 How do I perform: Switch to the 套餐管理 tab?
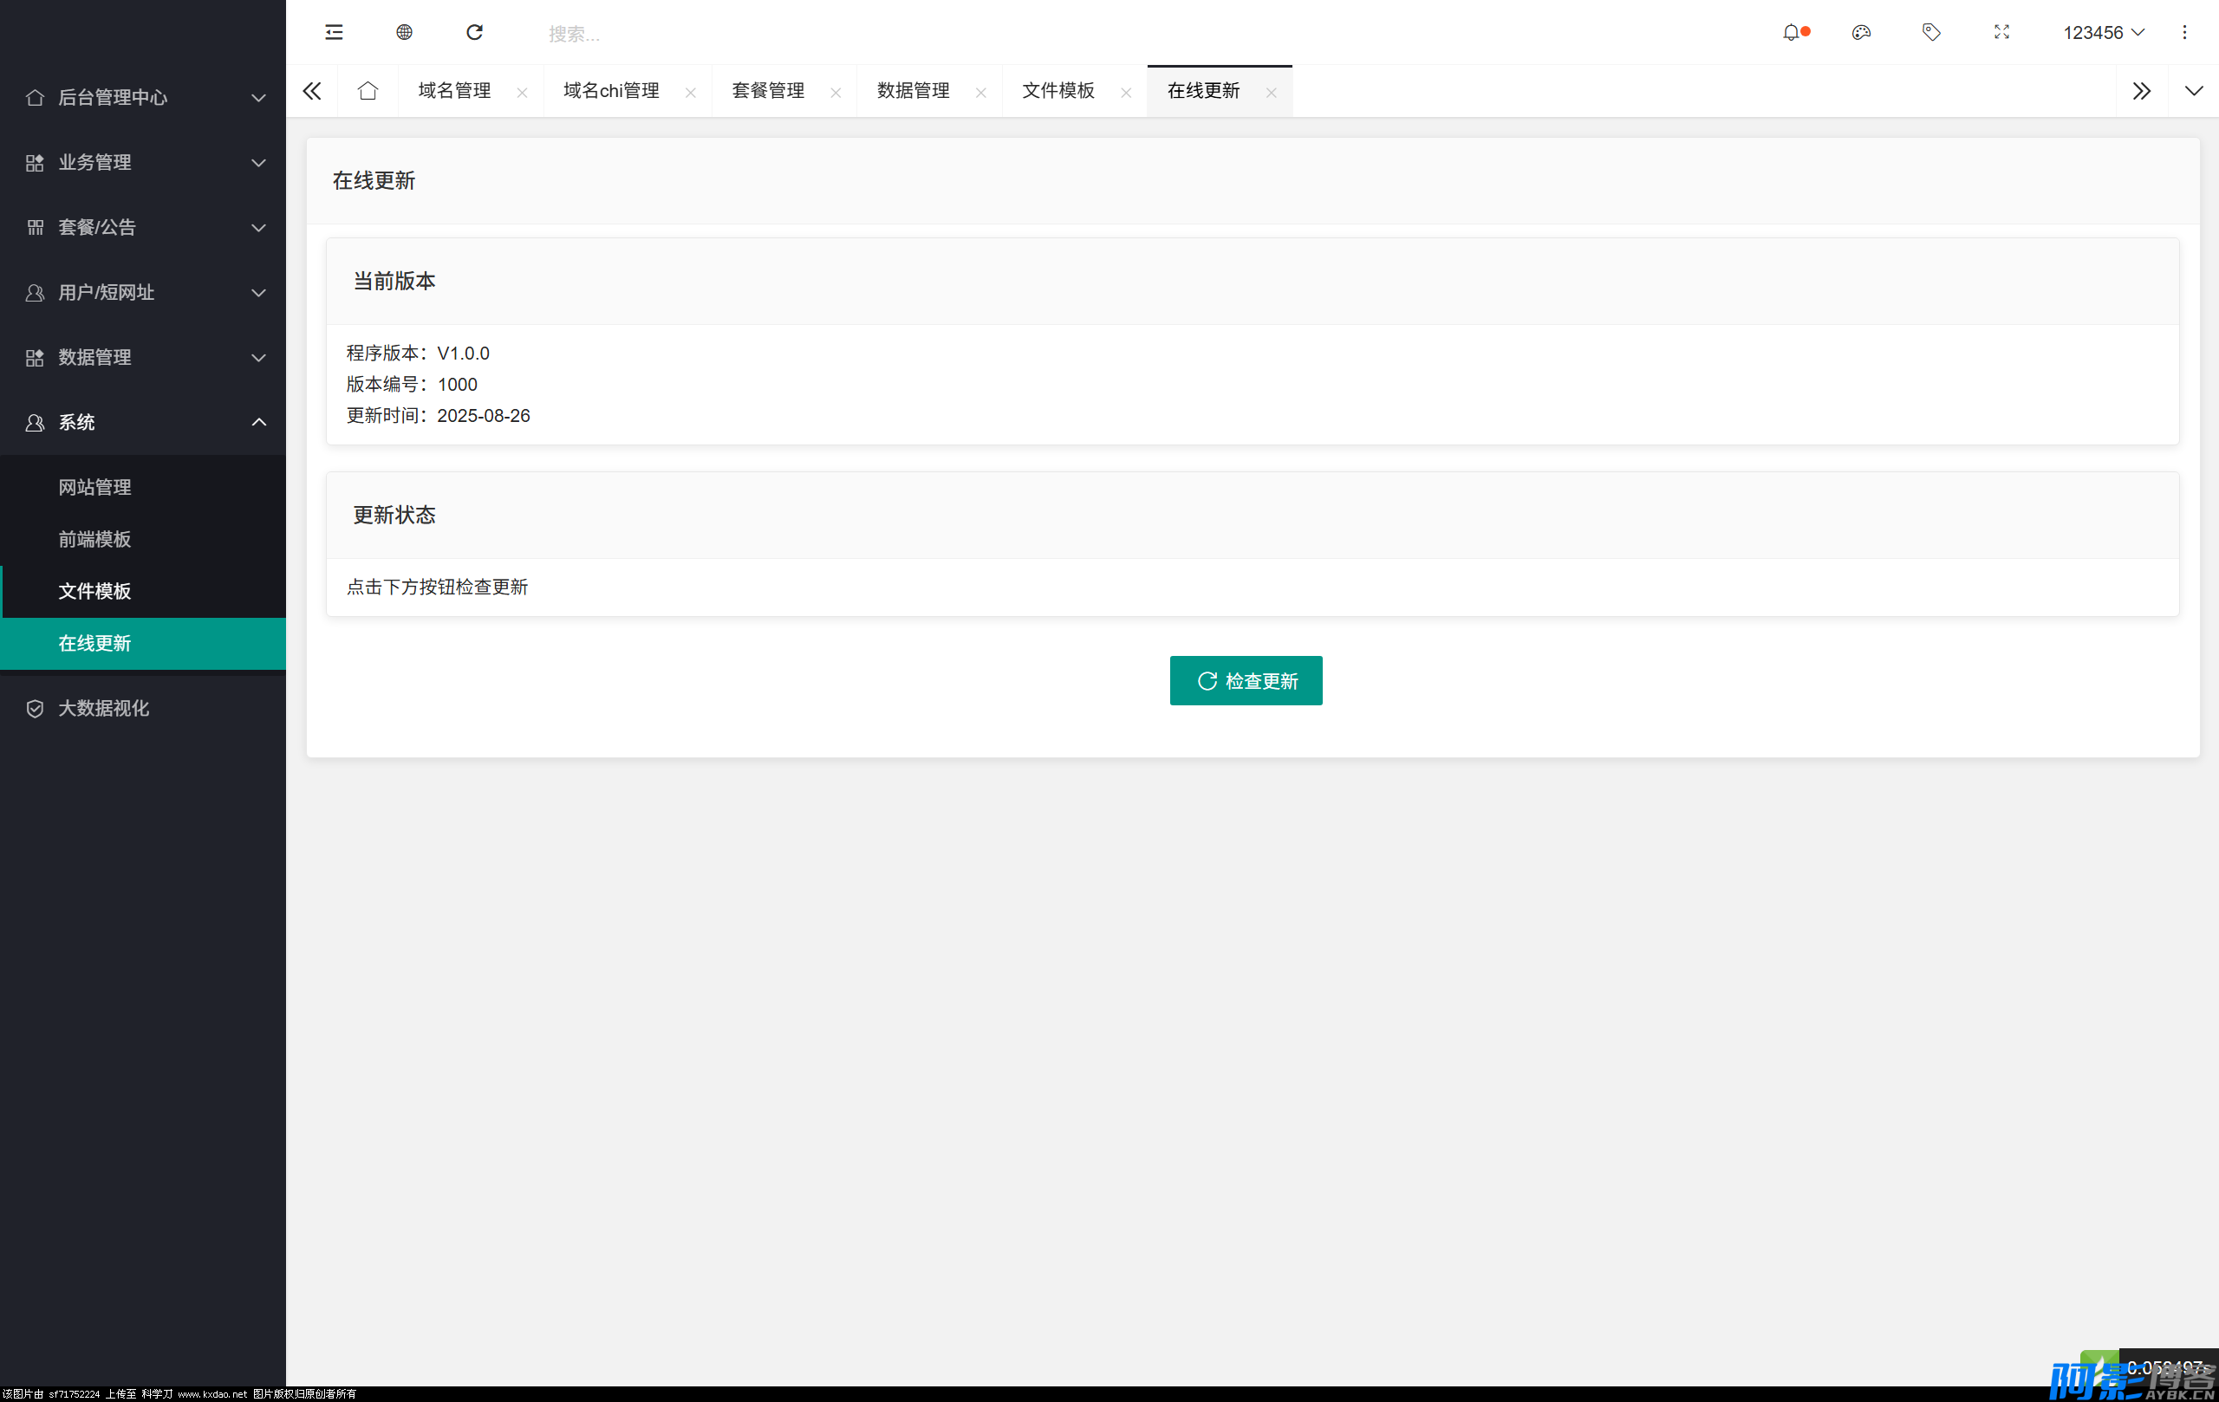point(768,90)
